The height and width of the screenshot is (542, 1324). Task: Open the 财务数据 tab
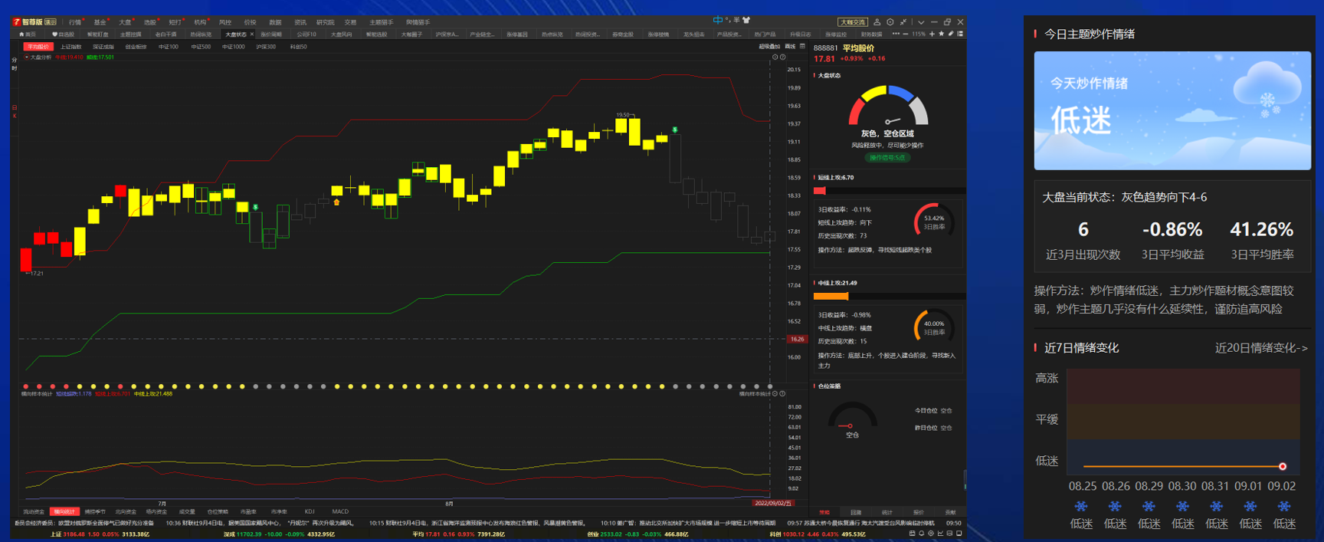[872, 34]
